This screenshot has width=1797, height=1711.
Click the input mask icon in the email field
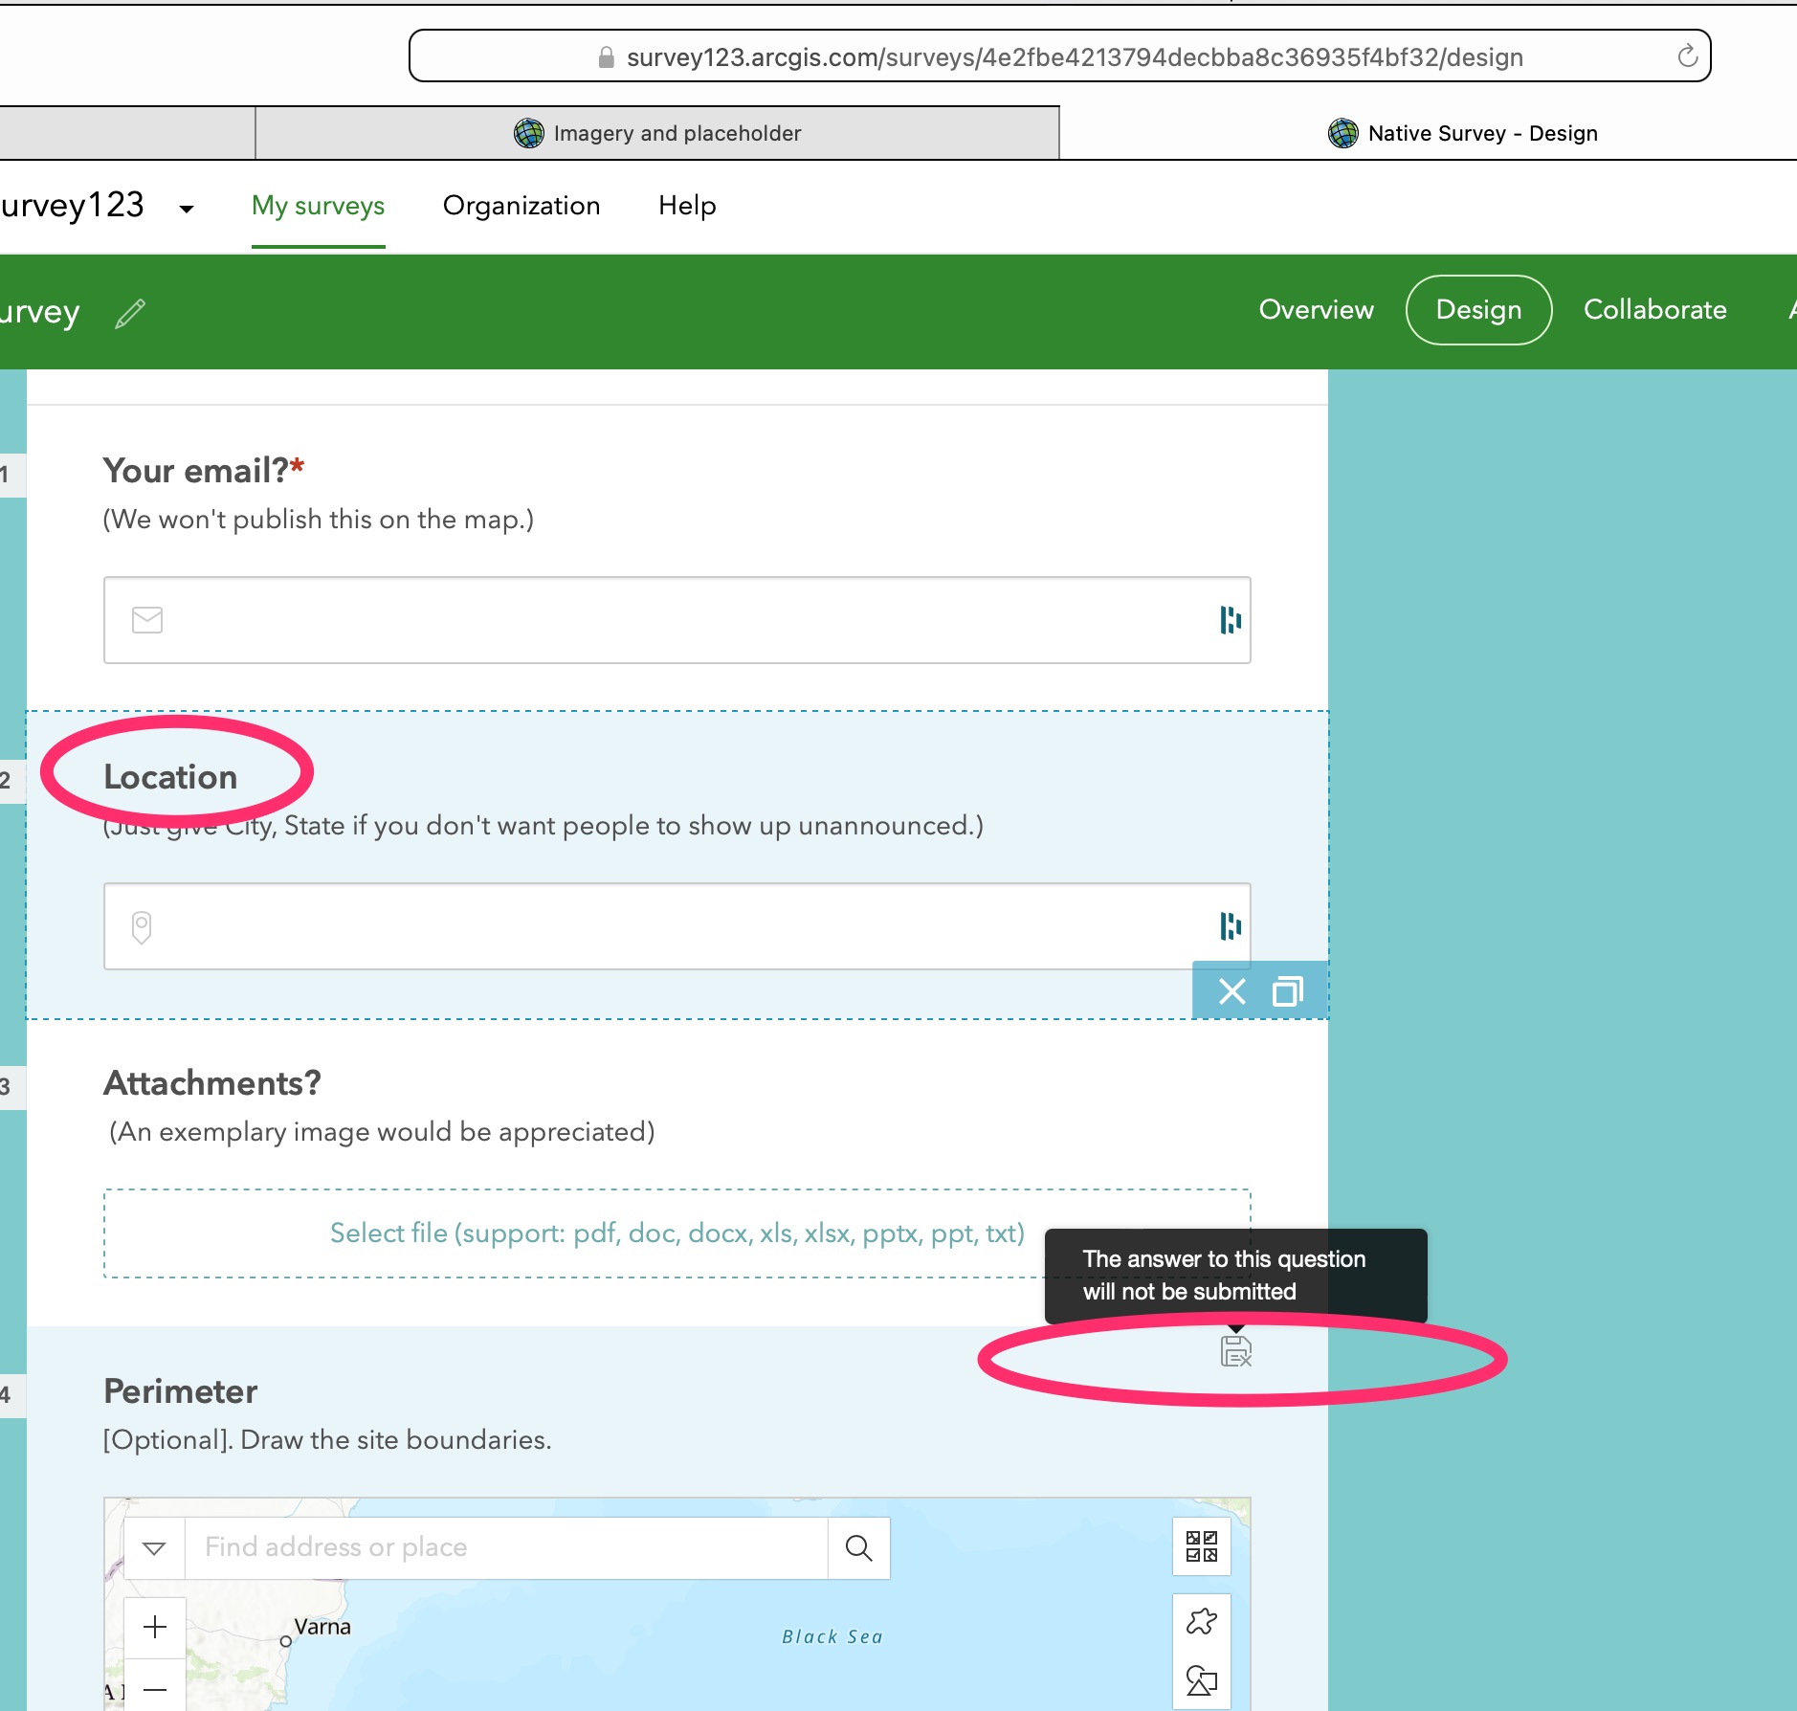(x=1228, y=620)
